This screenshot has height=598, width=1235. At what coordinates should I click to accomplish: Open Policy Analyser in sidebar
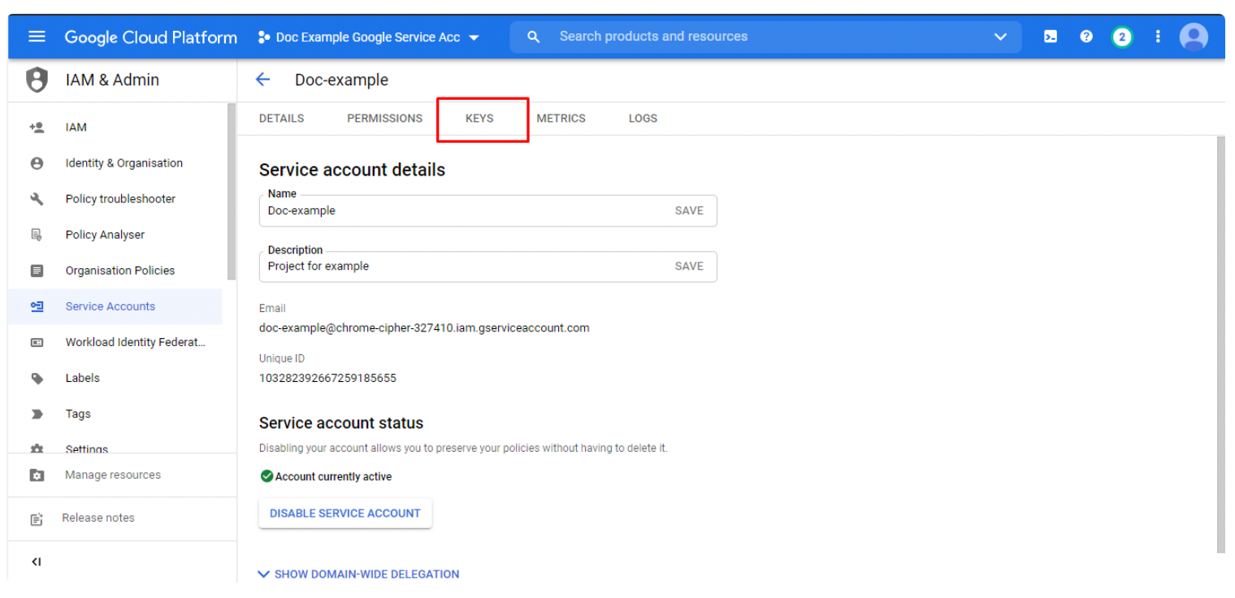click(115, 234)
